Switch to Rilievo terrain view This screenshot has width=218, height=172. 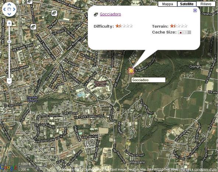click(x=206, y=4)
